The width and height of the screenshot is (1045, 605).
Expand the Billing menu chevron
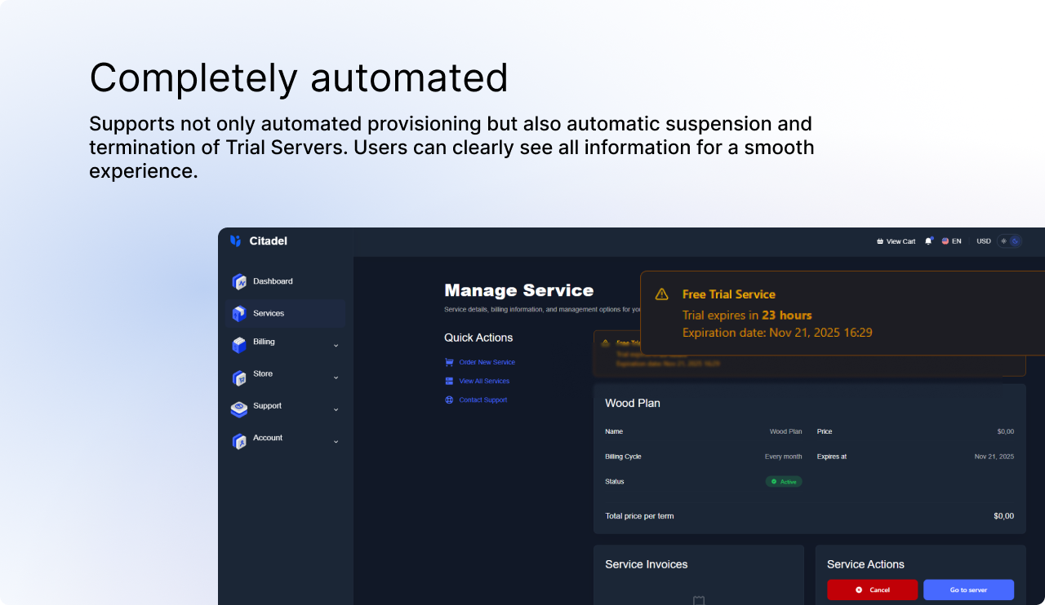pyautogui.click(x=336, y=346)
